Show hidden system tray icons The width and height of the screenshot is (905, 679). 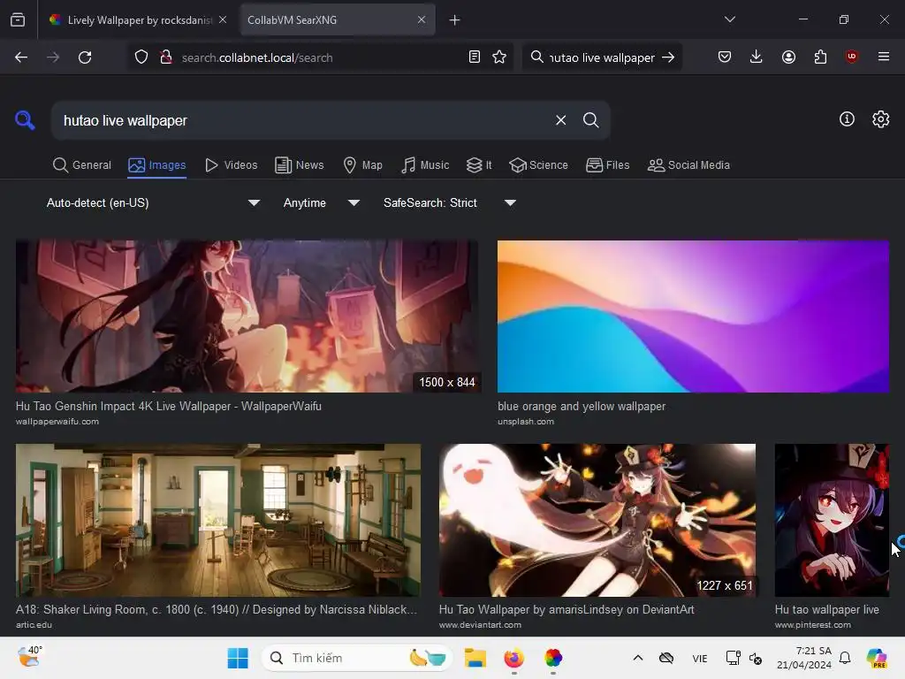pos(638,658)
